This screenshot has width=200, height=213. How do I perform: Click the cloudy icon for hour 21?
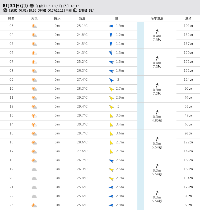[x=34, y=187]
